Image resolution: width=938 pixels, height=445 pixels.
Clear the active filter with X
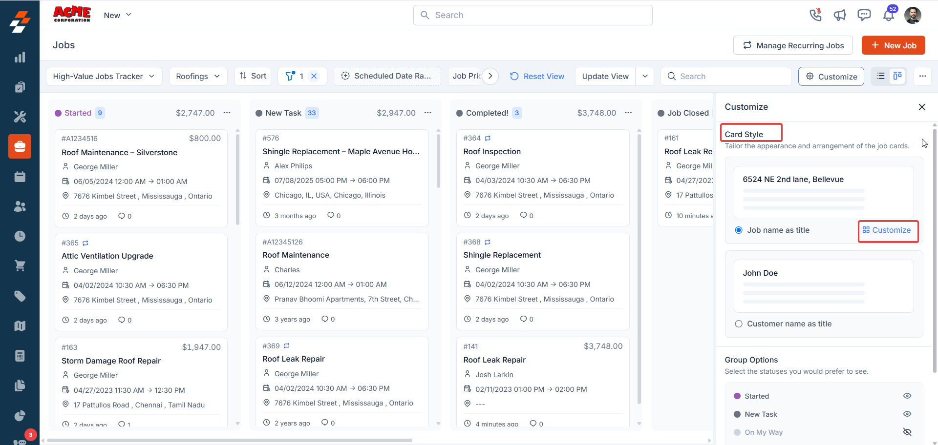click(314, 76)
